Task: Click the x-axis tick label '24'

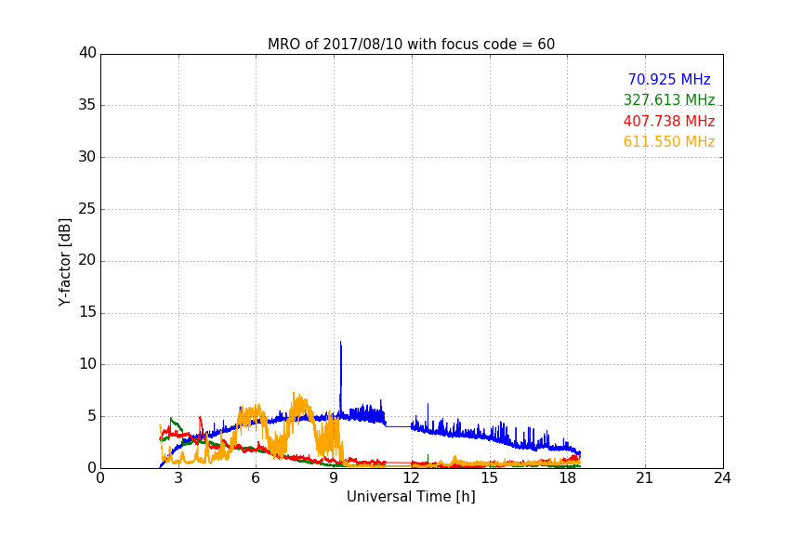Action: tap(722, 478)
